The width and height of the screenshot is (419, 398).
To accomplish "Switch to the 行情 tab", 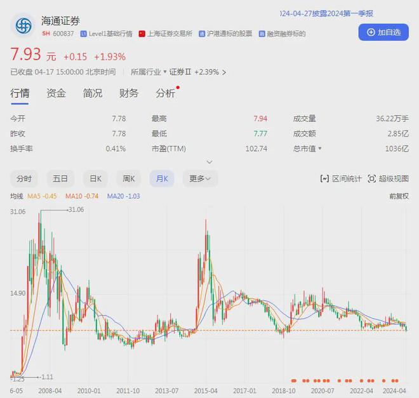I will point(20,93).
